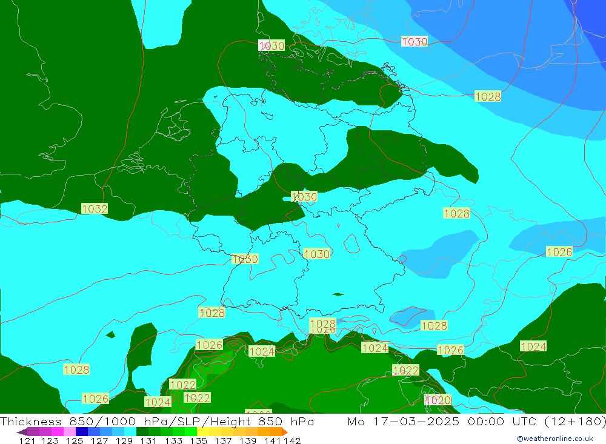606x444 pixels.
Task: Select the dark navy blue legend swatch
Action: pyautogui.click(x=81, y=432)
